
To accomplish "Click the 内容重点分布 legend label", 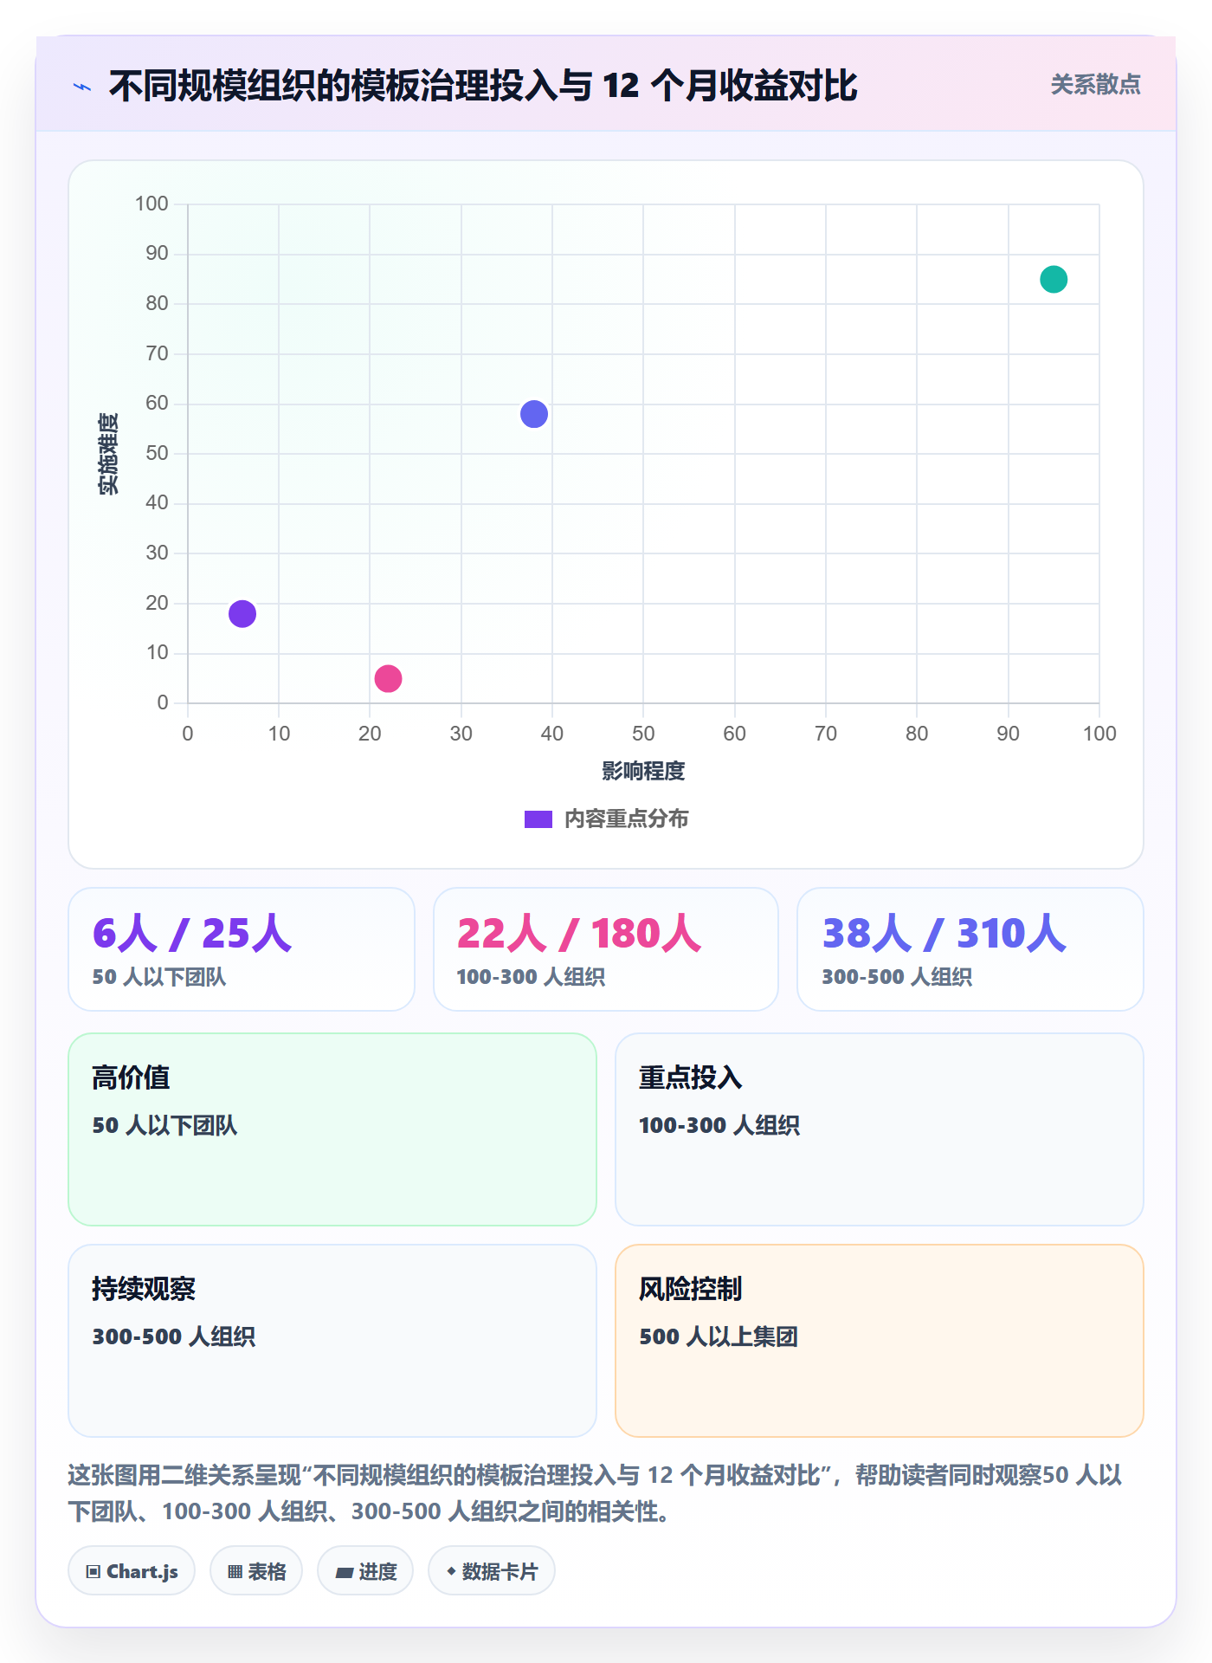I will 626,819.
